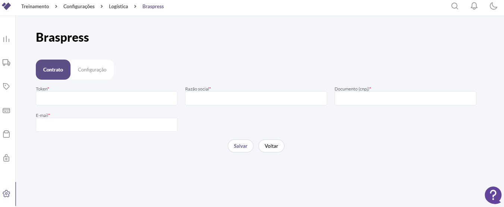Open the package box sidebar icon
504x207 pixels.
click(6, 134)
